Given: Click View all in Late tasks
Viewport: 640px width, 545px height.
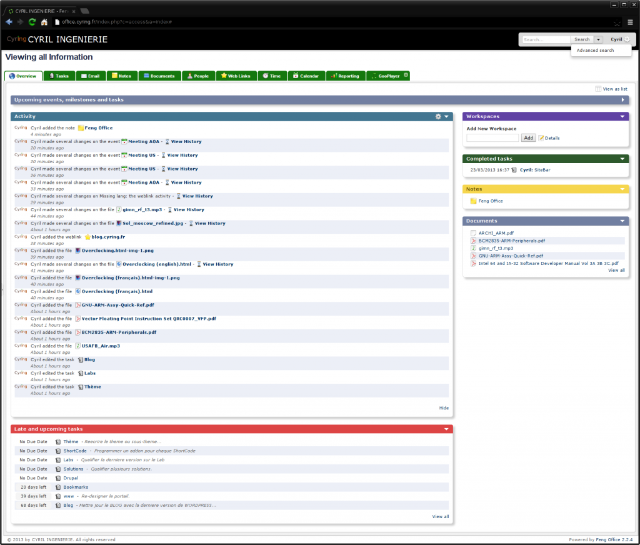Looking at the screenshot, I should pyautogui.click(x=441, y=517).
